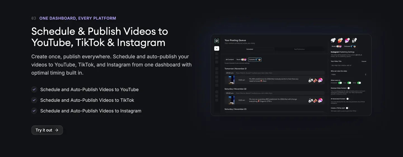Viewport: 403px width, 157px height.
Task: Click the Try it out button
Action: click(47, 130)
